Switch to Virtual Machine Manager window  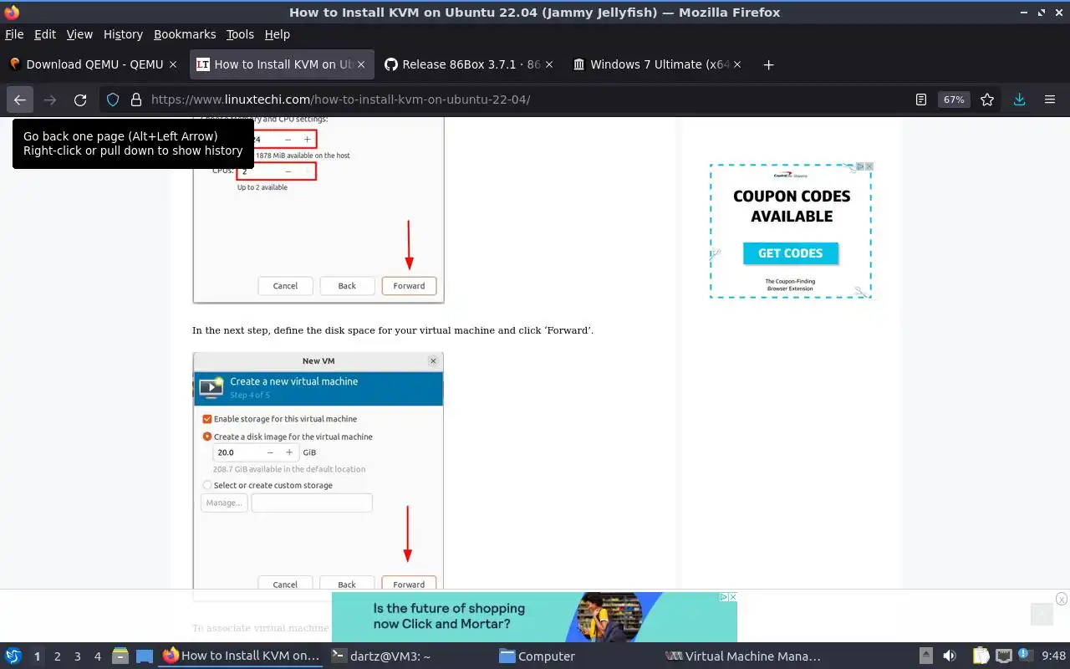tap(744, 656)
